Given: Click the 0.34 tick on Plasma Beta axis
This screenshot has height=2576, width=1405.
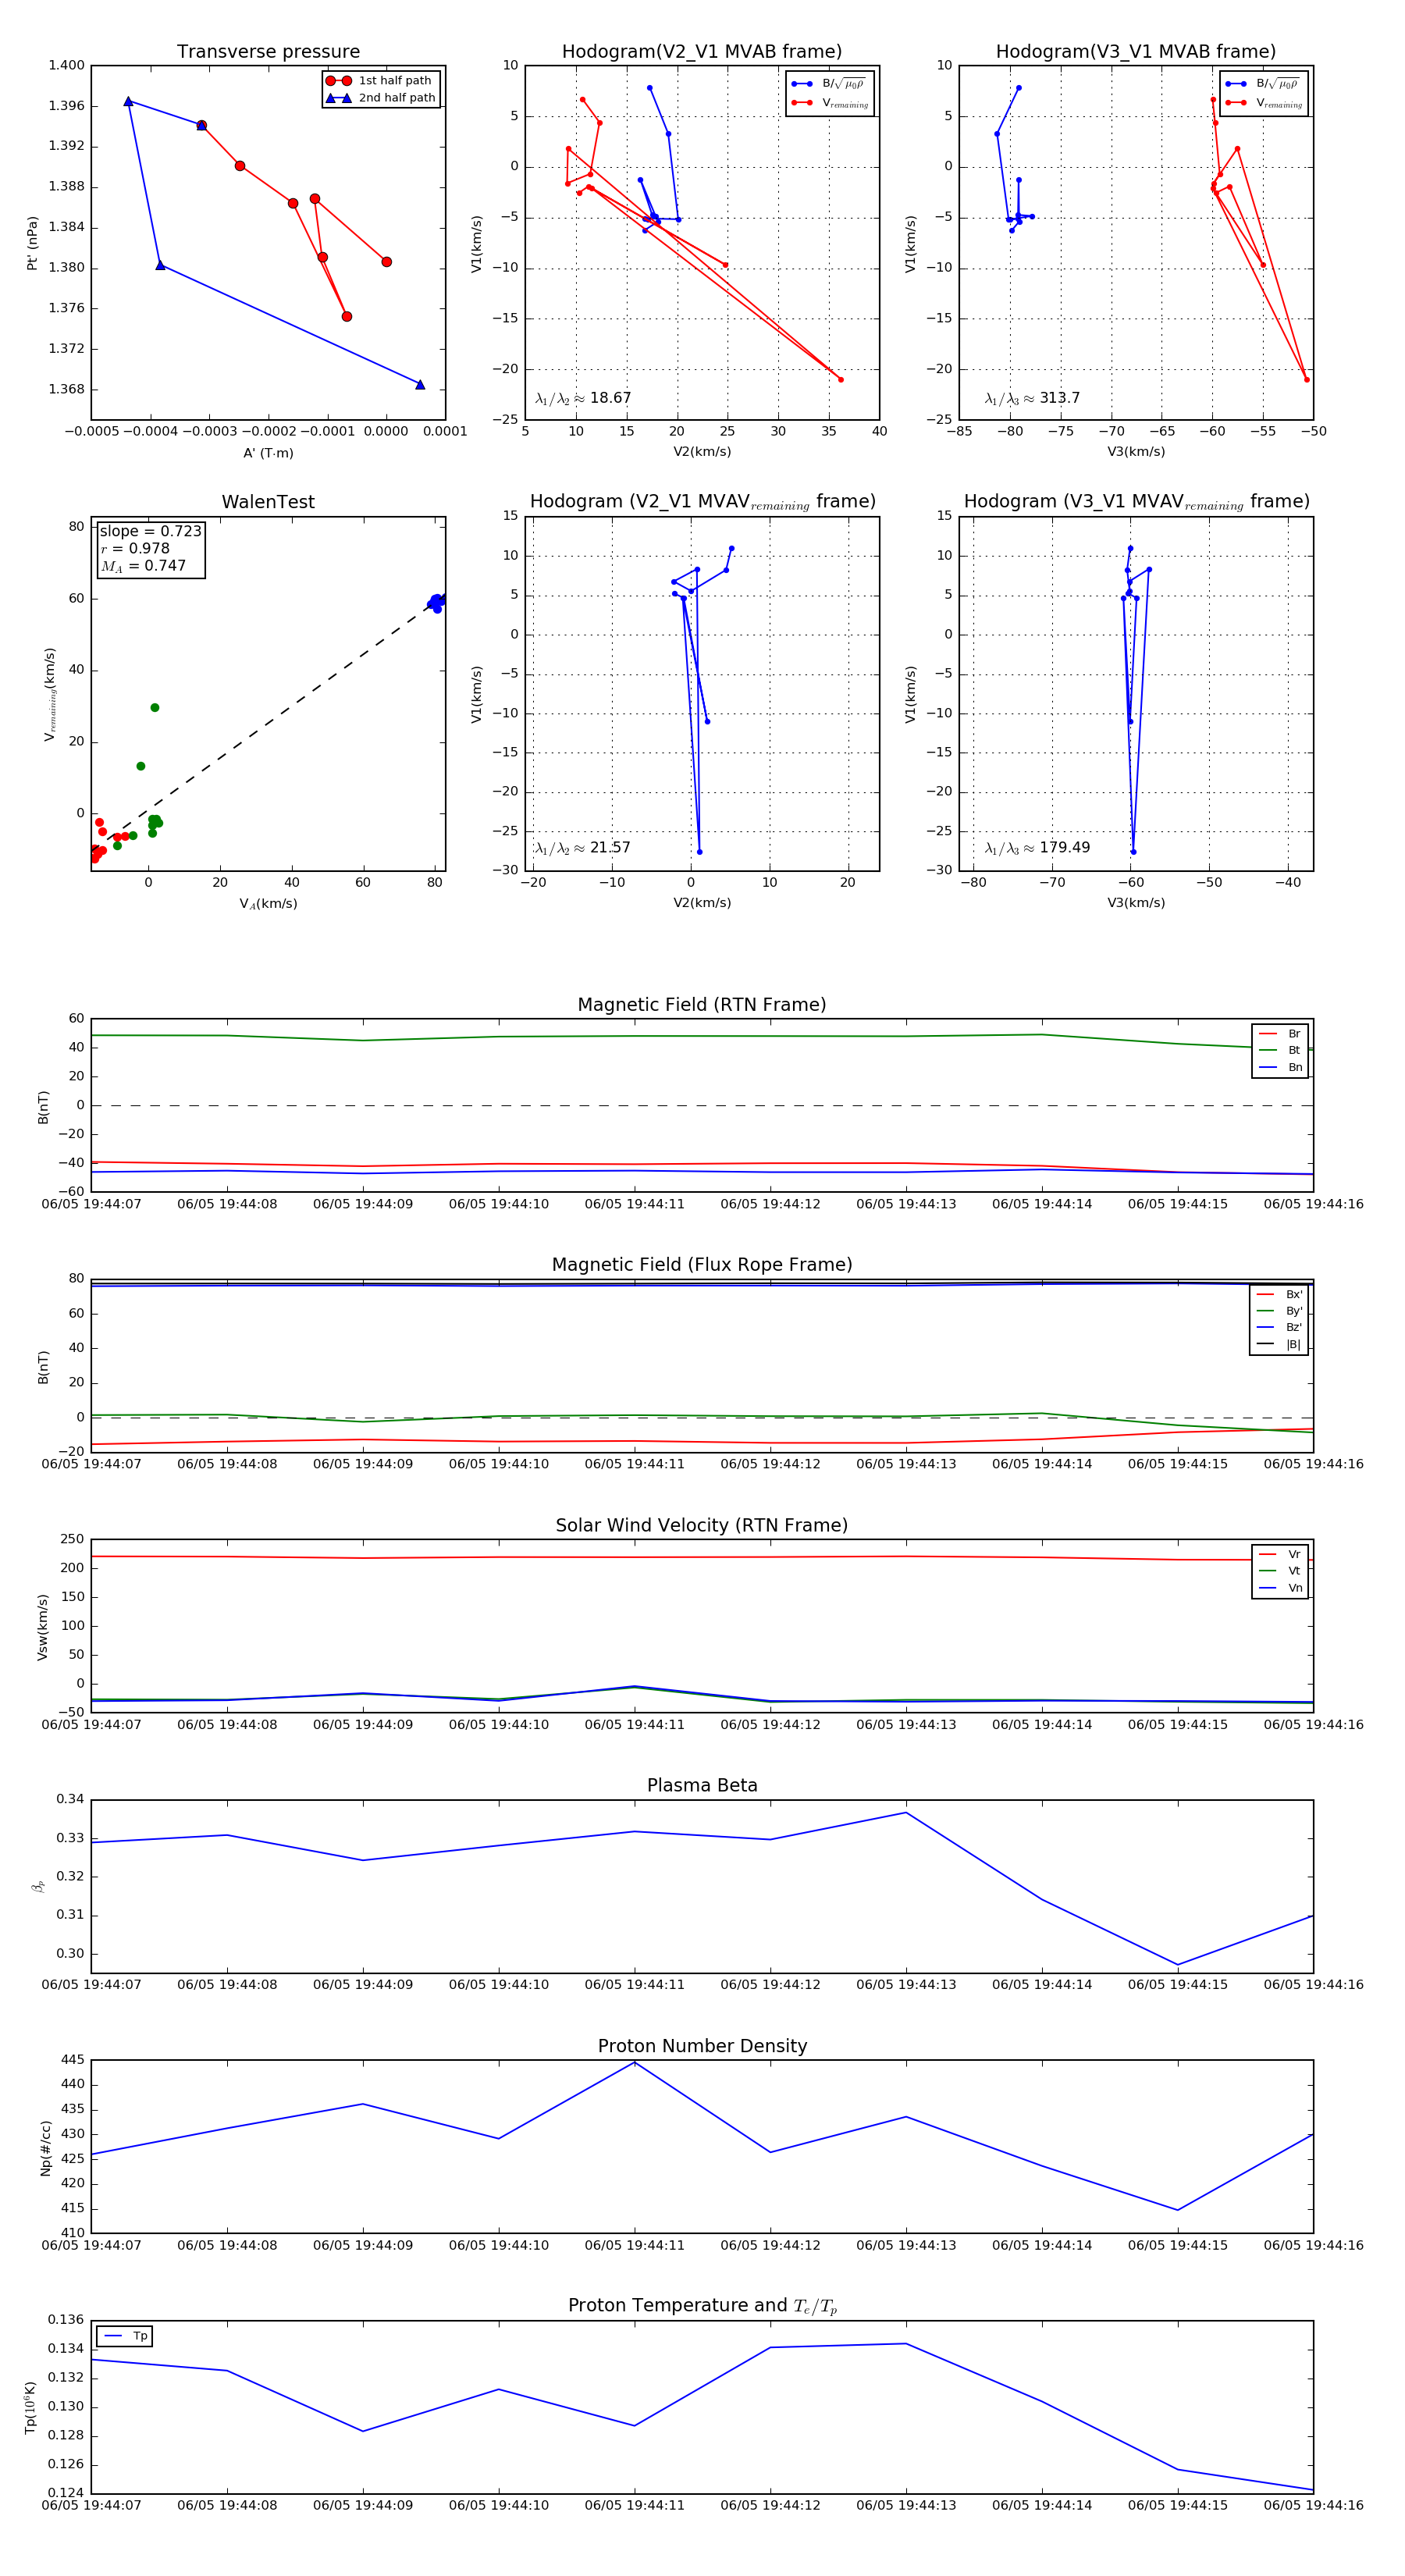Looking at the screenshot, I should (70, 1799).
